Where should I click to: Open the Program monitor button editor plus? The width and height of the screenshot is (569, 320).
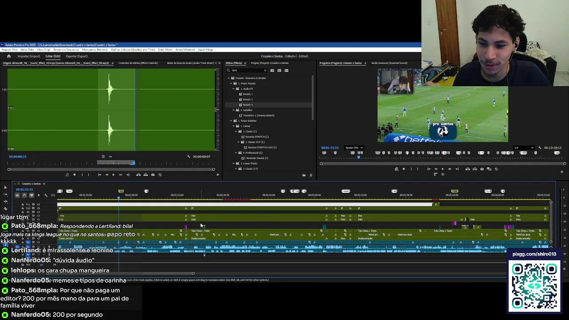coord(562,171)
